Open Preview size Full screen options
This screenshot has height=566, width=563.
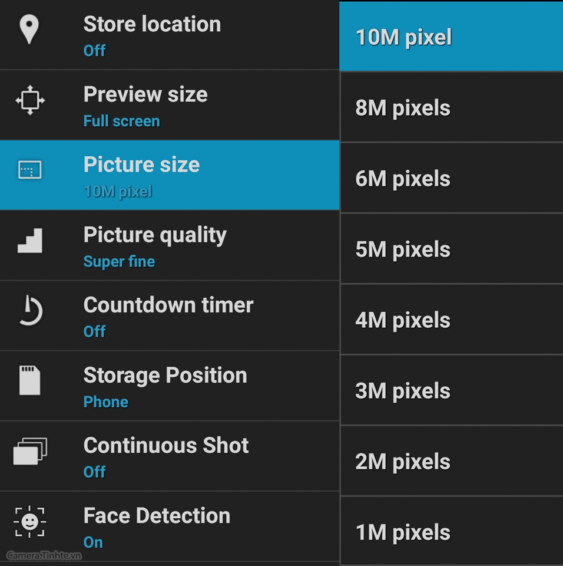point(170,105)
